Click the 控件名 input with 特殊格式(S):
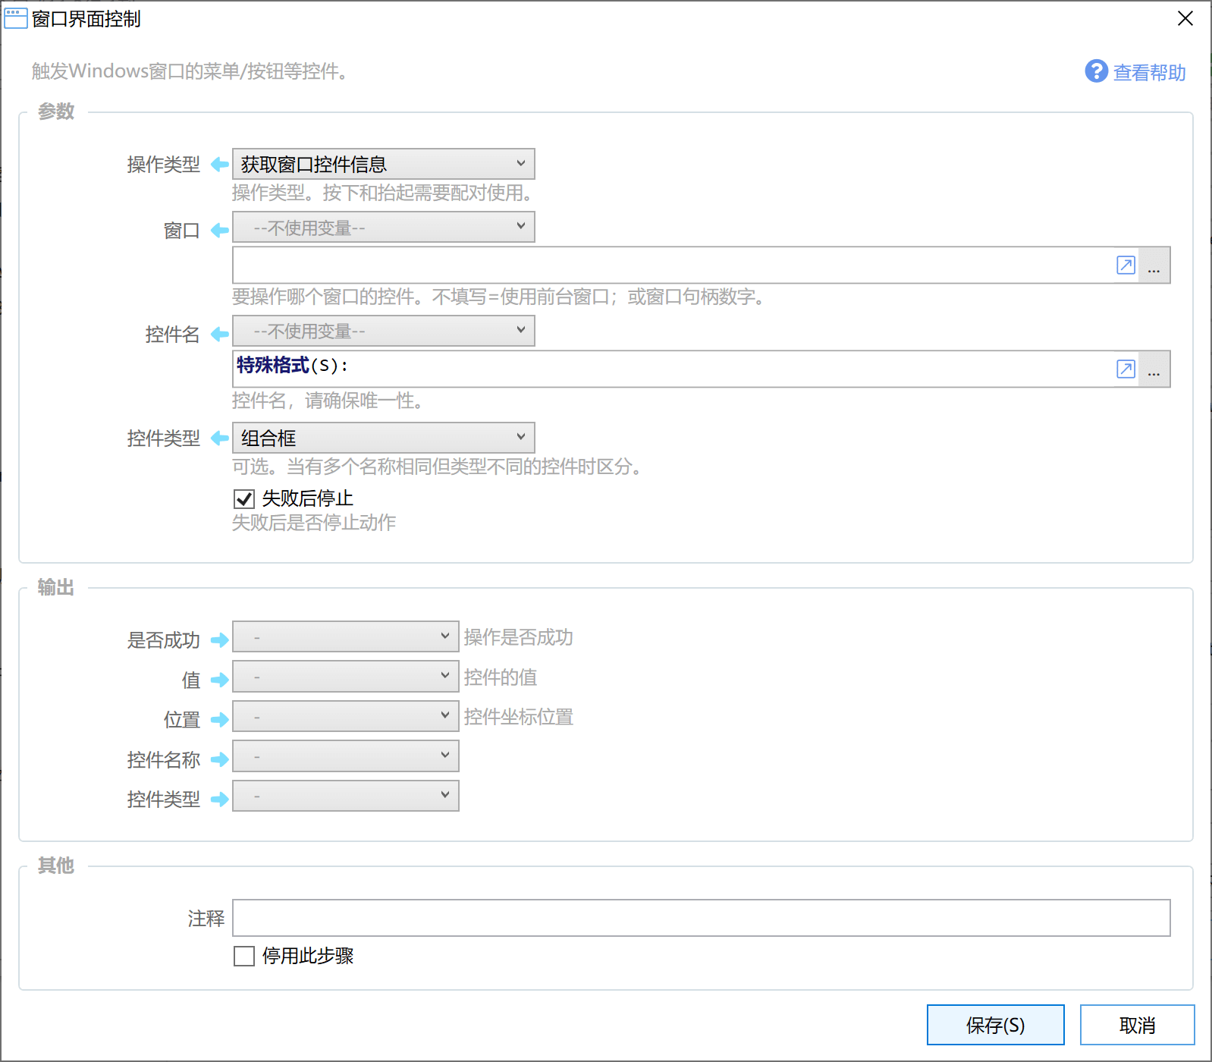The width and height of the screenshot is (1212, 1062). pyautogui.click(x=672, y=369)
